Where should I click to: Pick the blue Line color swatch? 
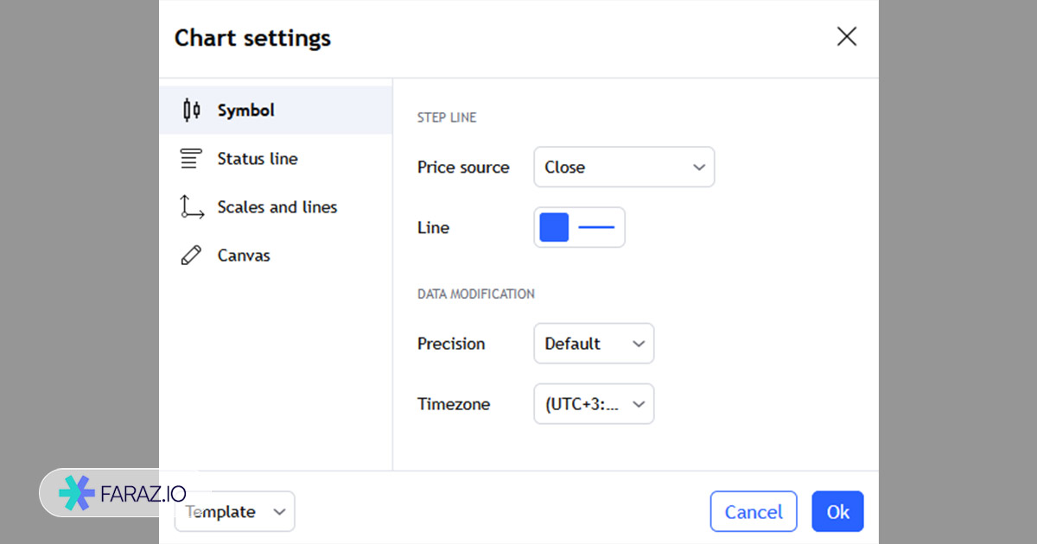(554, 228)
